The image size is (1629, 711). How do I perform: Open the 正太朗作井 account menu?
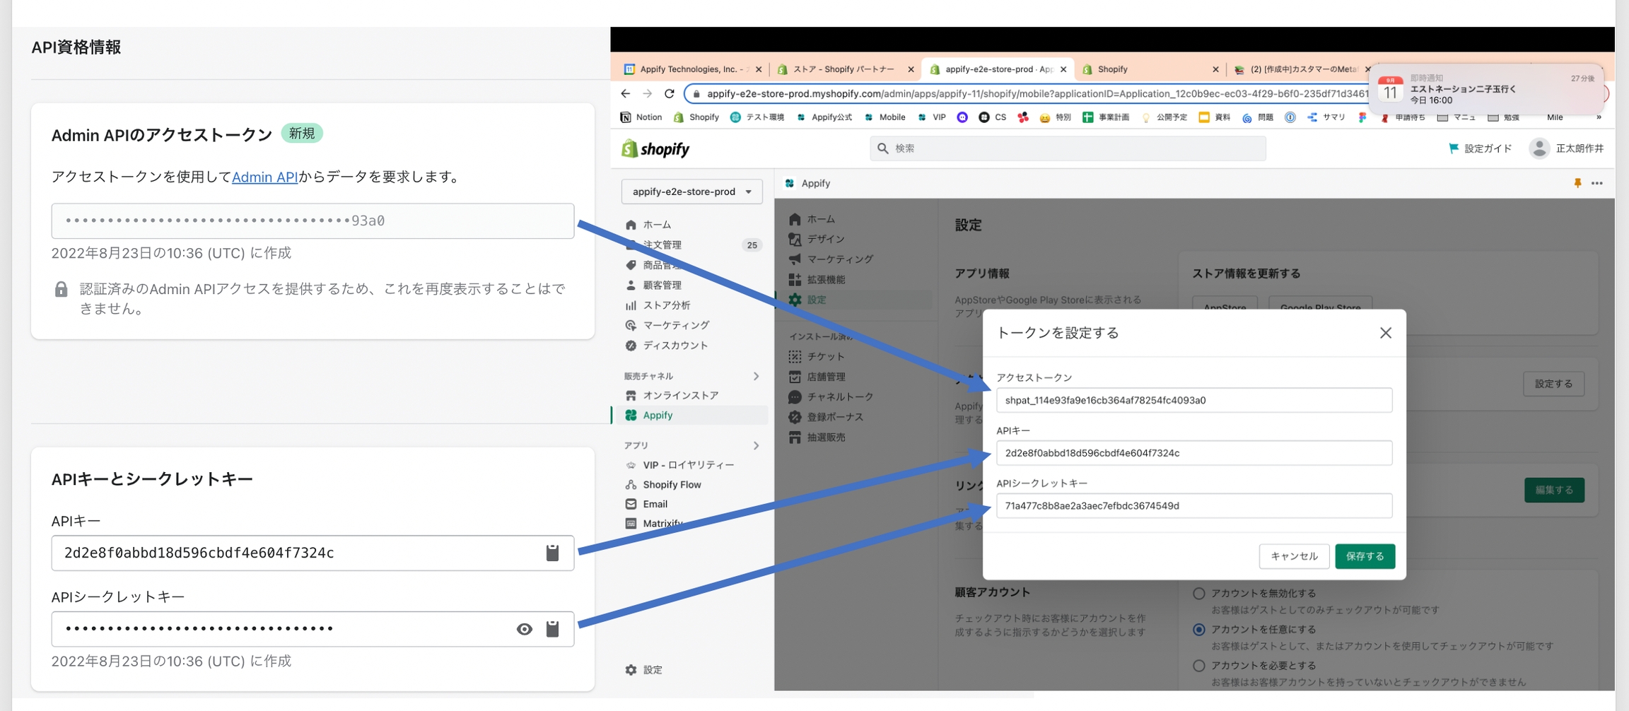click(1566, 148)
